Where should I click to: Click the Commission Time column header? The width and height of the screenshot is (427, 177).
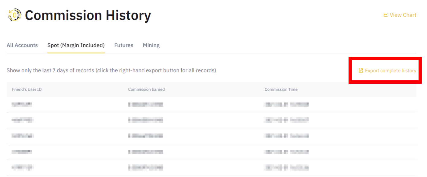click(x=281, y=89)
